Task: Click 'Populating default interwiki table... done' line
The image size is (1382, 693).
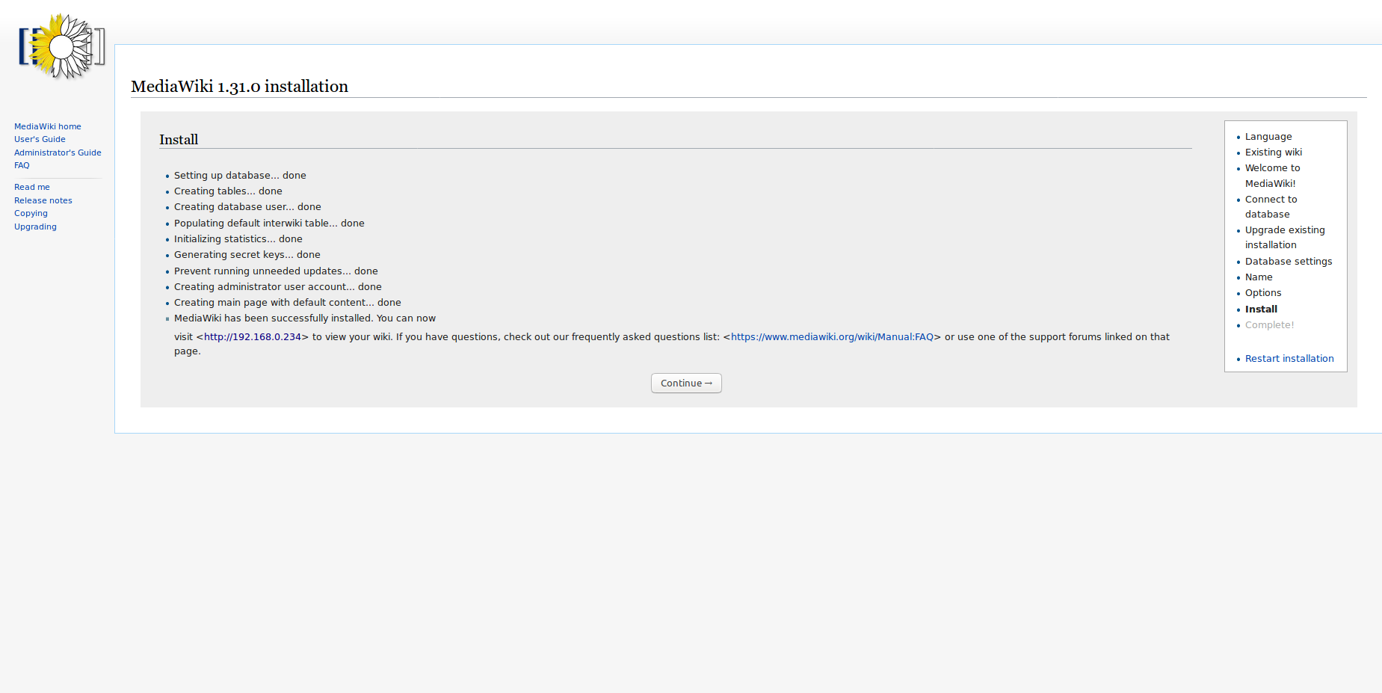Action: tap(269, 224)
